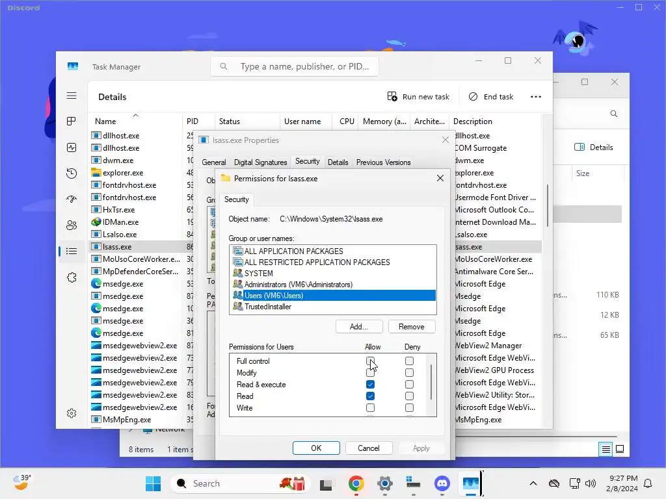Open Task Manager settings gear
Image resolution: width=666 pixels, height=499 pixels.
72,413
